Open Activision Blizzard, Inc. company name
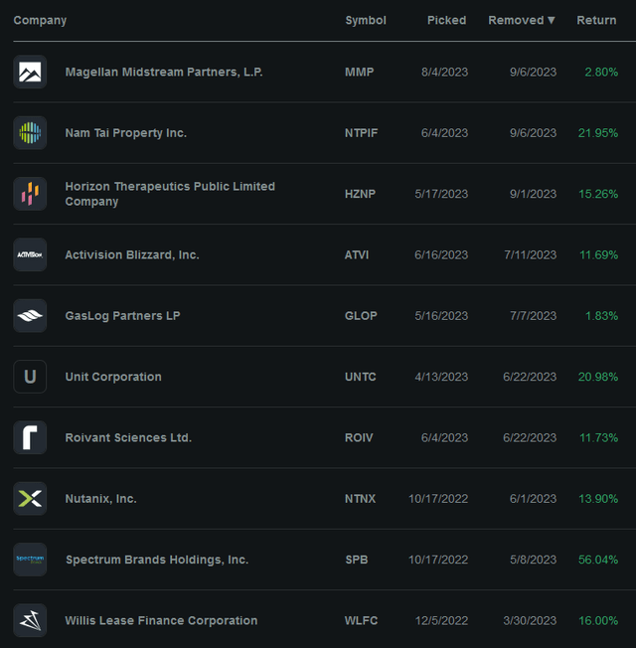This screenshot has height=648, width=636. tap(132, 255)
